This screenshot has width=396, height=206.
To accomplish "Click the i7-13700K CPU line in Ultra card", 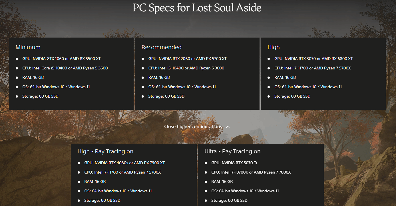I will coord(251,172).
